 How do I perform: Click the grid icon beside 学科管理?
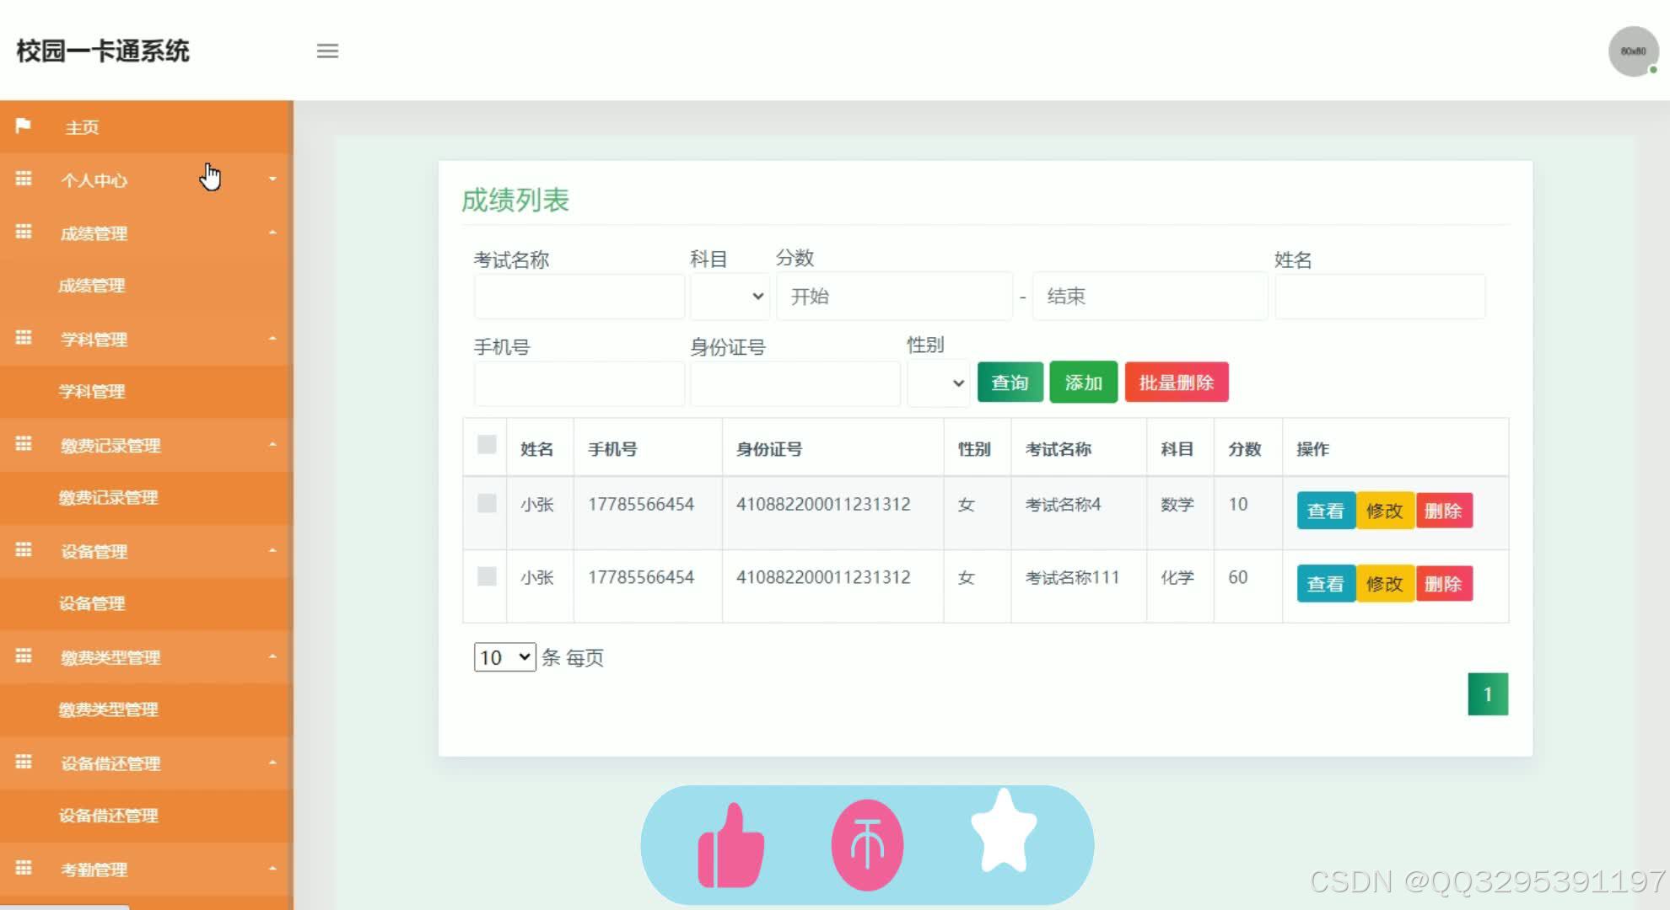[x=24, y=338]
